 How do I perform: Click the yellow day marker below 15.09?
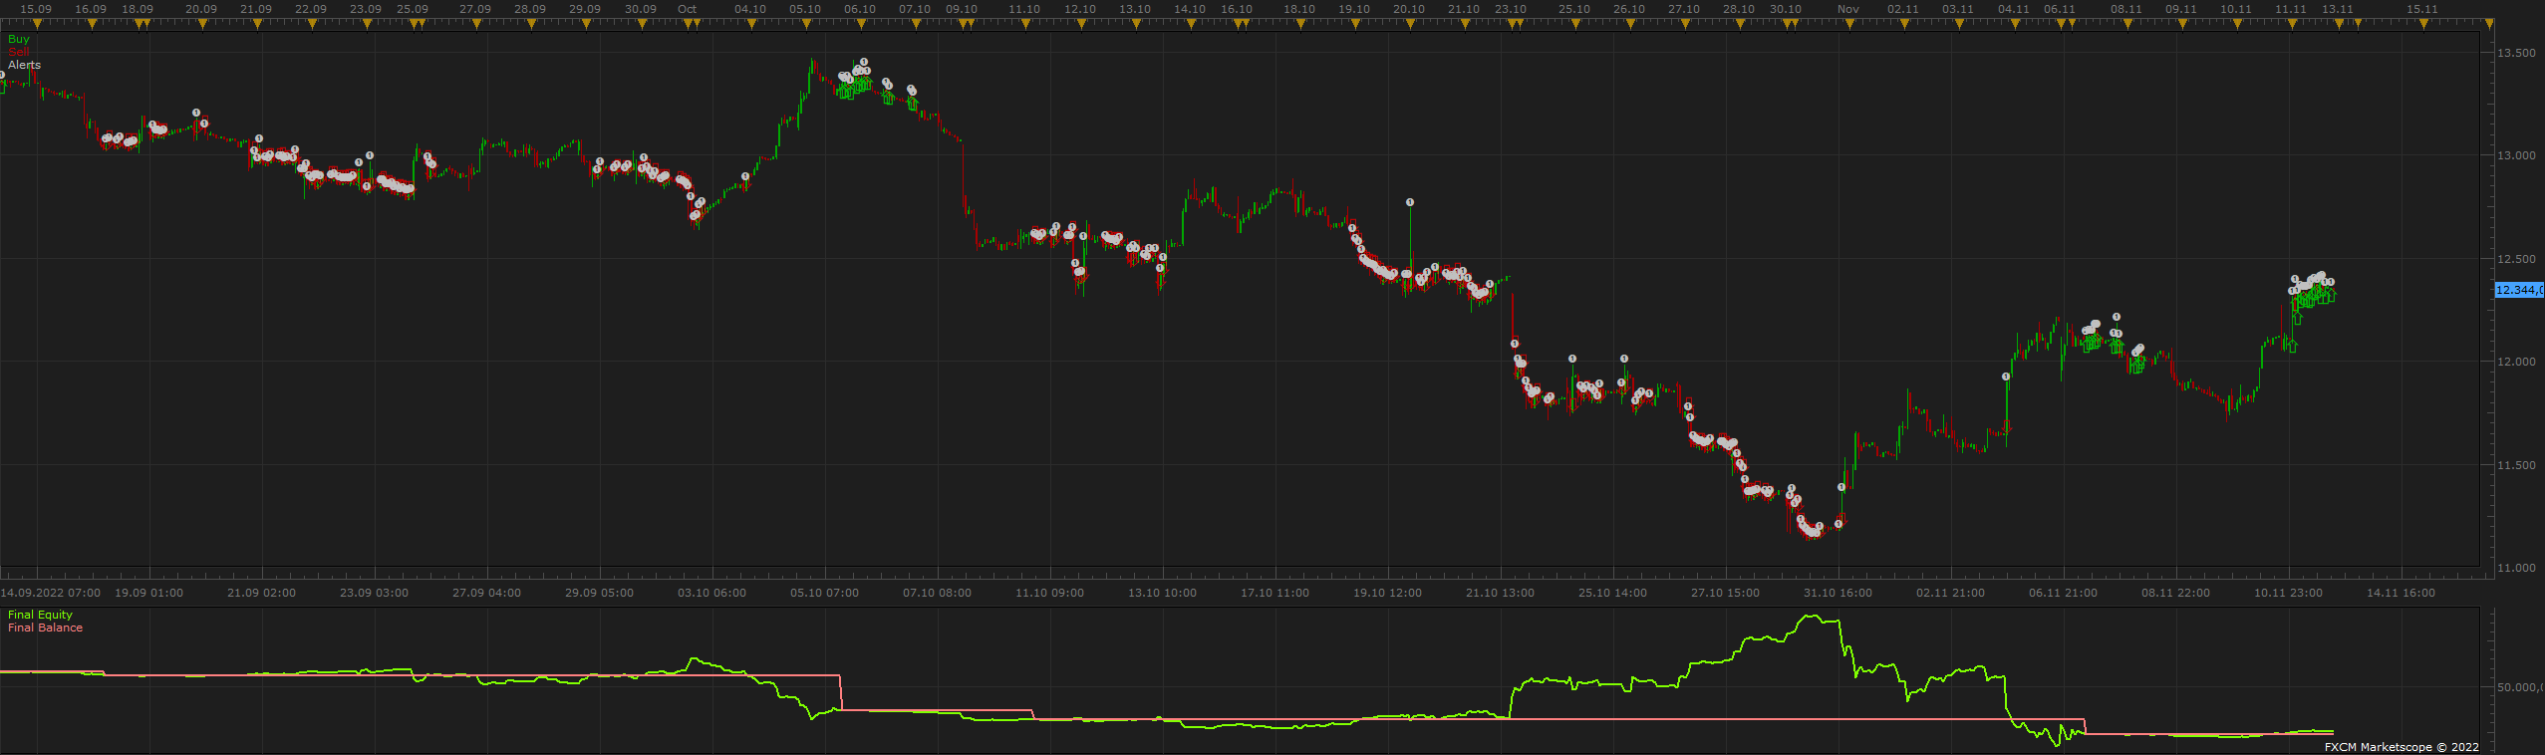pyautogui.click(x=37, y=24)
